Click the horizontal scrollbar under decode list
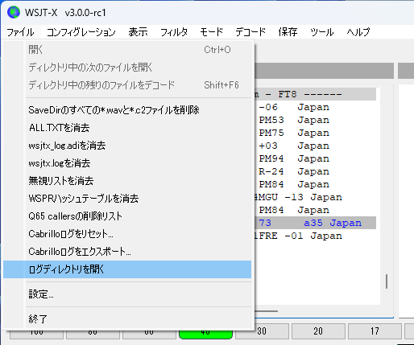 [266, 311]
